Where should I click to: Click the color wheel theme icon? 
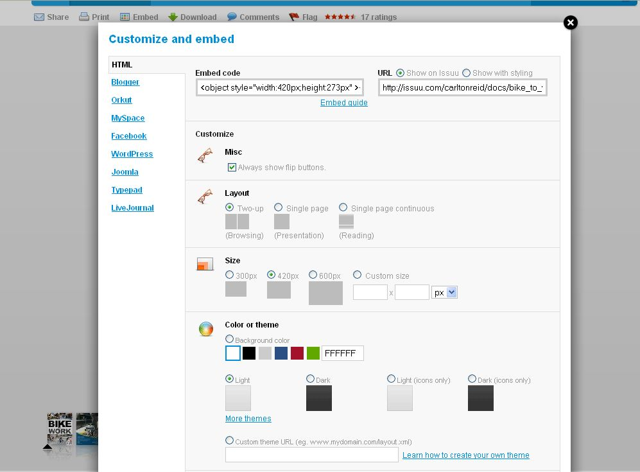click(x=205, y=329)
